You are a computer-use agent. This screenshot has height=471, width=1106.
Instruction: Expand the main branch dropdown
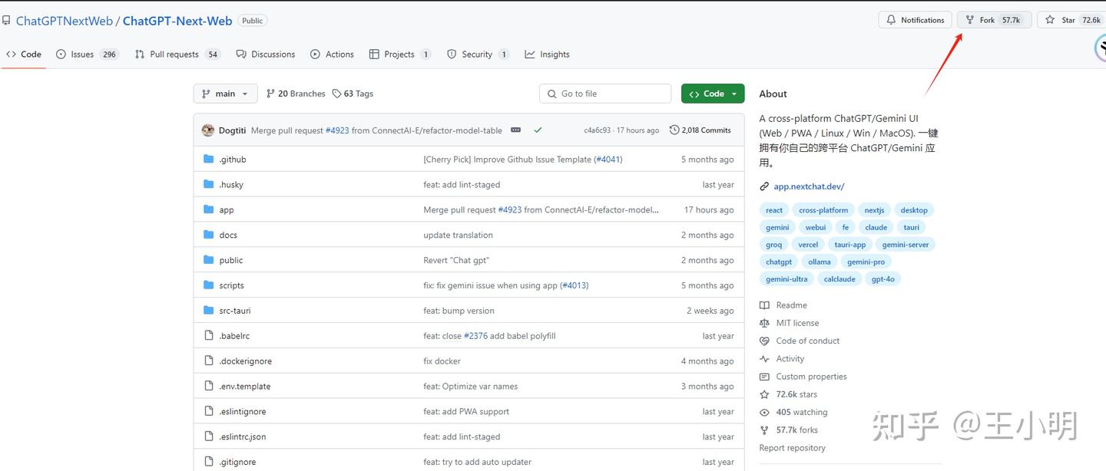(225, 94)
